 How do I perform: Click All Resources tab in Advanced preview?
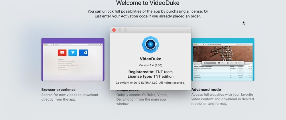click(210, 63)
